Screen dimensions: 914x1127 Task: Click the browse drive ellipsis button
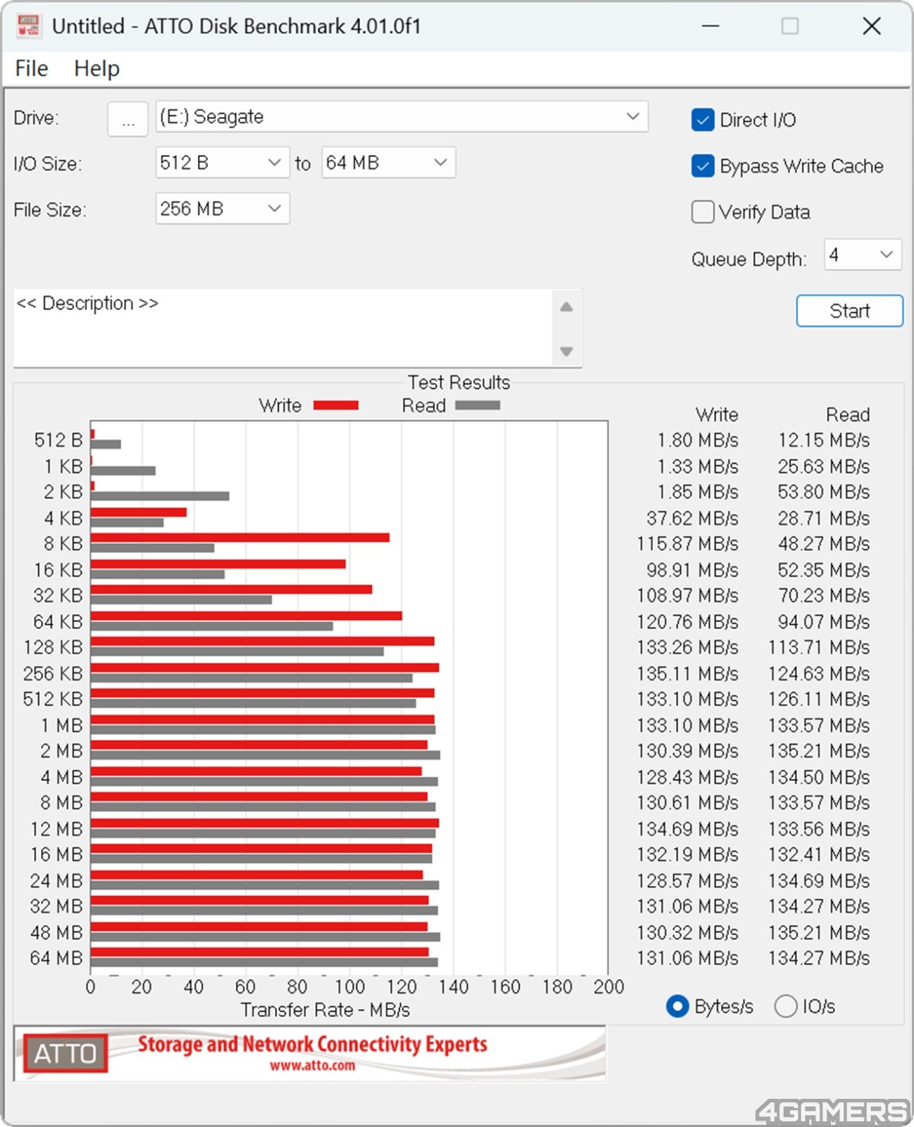coord(128,118)
